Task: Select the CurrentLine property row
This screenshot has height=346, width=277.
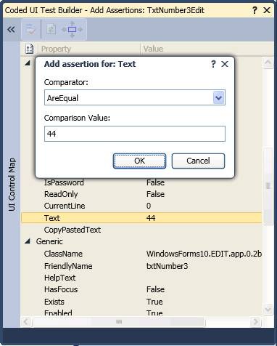Action: [141, 206]
